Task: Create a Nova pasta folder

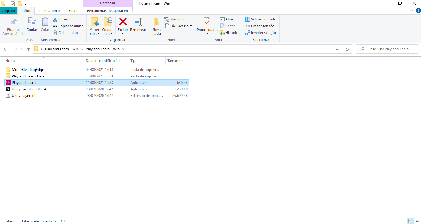Action: [x=157, y=27]
